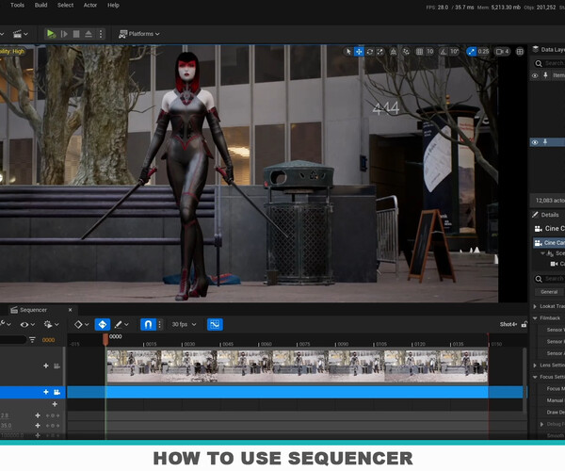565x471 pixels.
Task: Open the edit pencil options dropdown
Action: tap(121, 325)
